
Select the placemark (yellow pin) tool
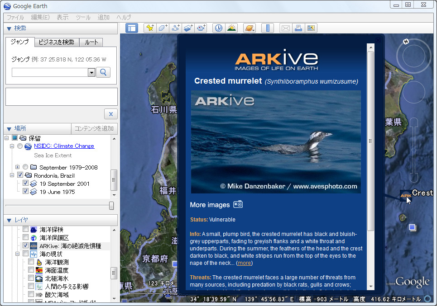pyautogui.click(x=149, y=28)
